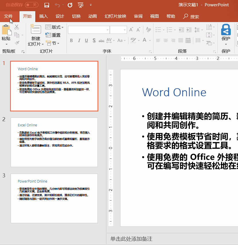Switch to the 插入 ribbon tab
The width and height of the screenshot is (238, 245).
pos(43,16)
